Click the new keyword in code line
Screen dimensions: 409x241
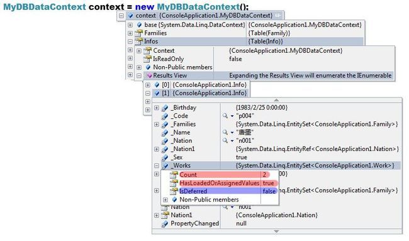pyautogui.click(x=145, y=6)
